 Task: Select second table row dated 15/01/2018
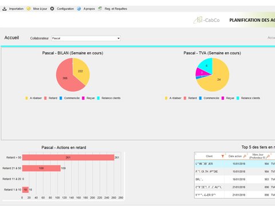(x=235, y=172)
